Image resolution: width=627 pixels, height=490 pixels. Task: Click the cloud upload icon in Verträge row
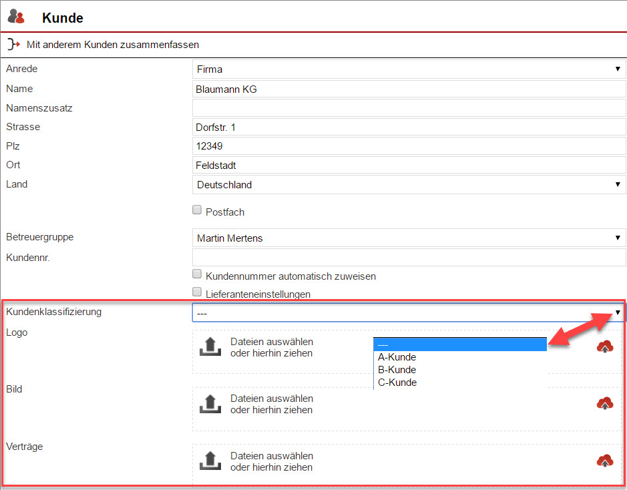[x=605, y=461]
